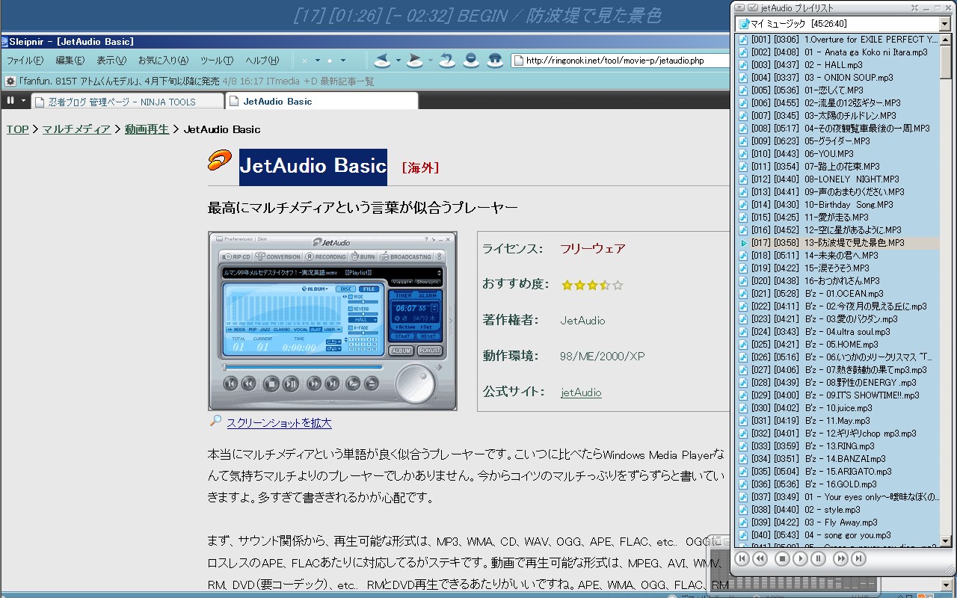This screenshot has width=957, height=598.
Task: Click the playing arrow icon of track 017
Action: [x=743, y=243]
